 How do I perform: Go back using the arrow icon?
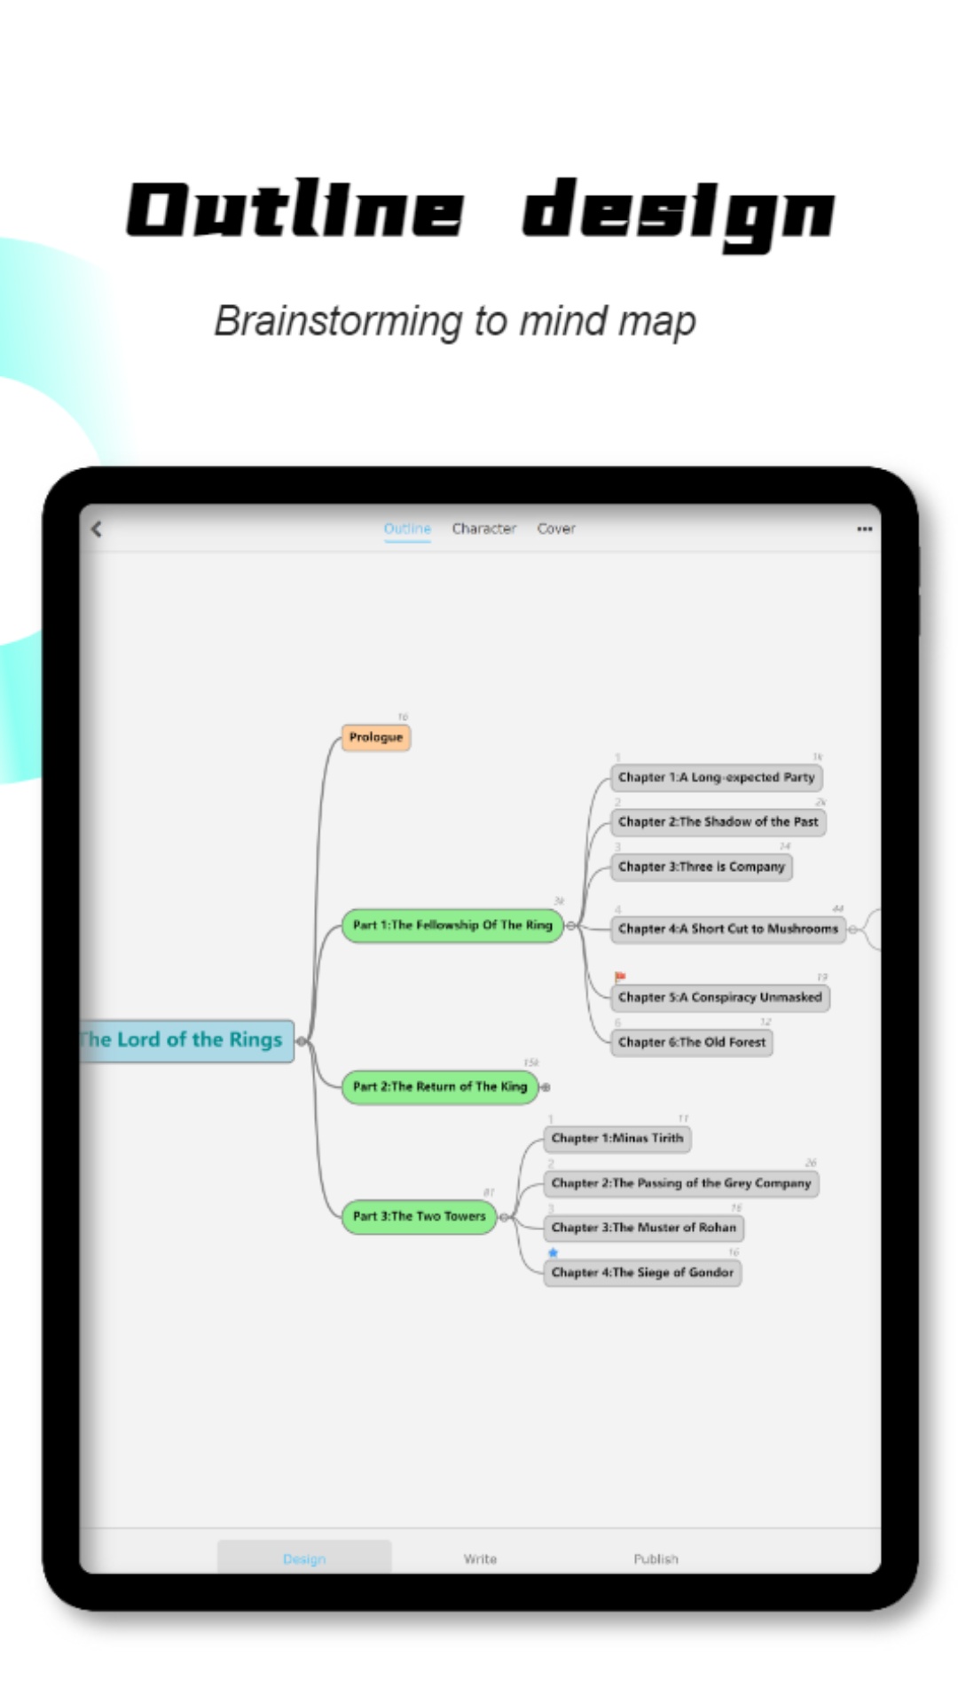pyautogui.click(x=97, y=529)
